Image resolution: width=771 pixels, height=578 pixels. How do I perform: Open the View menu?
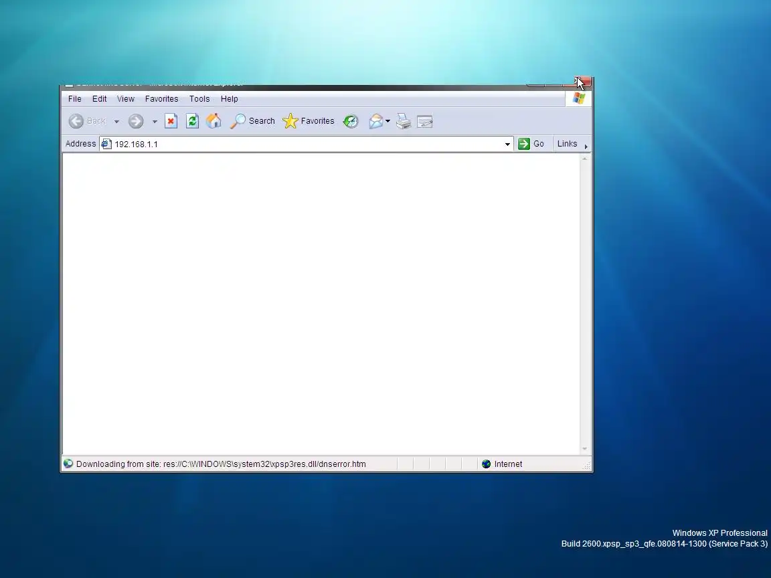[125, 99]
